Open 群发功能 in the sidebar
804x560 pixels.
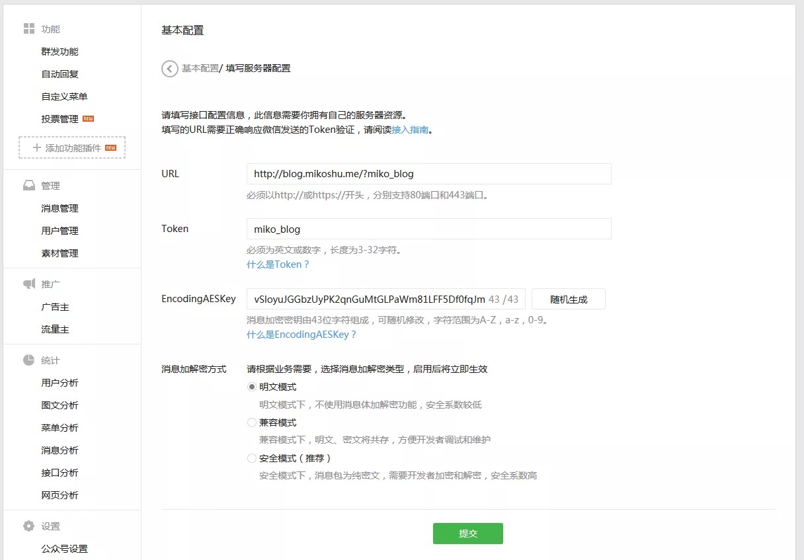pos(60,52)
